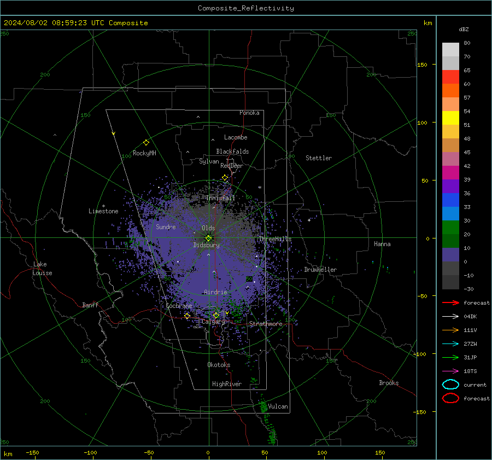The image size is (492, 460).
Task: Click the yellow diamond marker above Calgary
Action: click(216, 315)
